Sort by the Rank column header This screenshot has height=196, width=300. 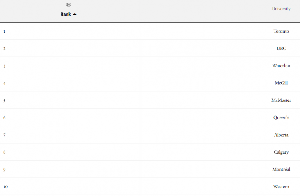(66, 14)
